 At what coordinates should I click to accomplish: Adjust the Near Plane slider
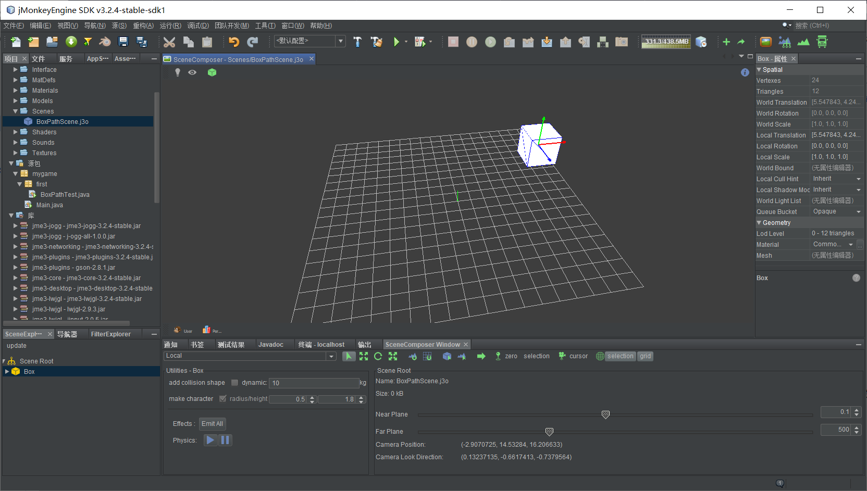click(605, 414)
